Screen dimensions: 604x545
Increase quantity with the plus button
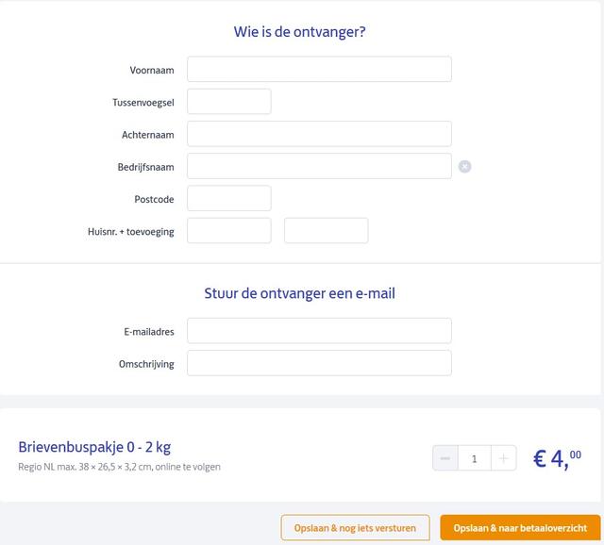[503, 459]
